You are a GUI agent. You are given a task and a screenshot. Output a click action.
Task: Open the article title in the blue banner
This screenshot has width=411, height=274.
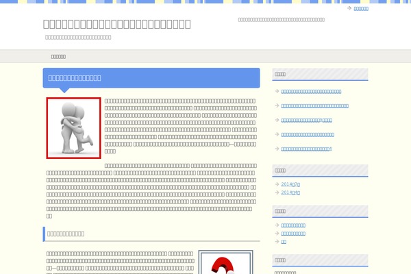pyautogui.click(x=75, y=78)
